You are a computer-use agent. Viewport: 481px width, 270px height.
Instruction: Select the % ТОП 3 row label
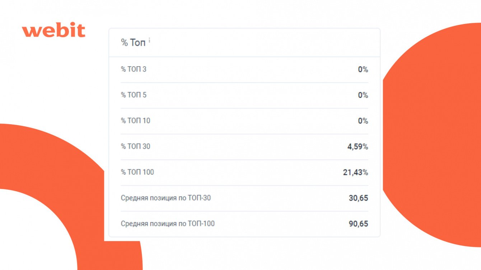click(134, 69)
